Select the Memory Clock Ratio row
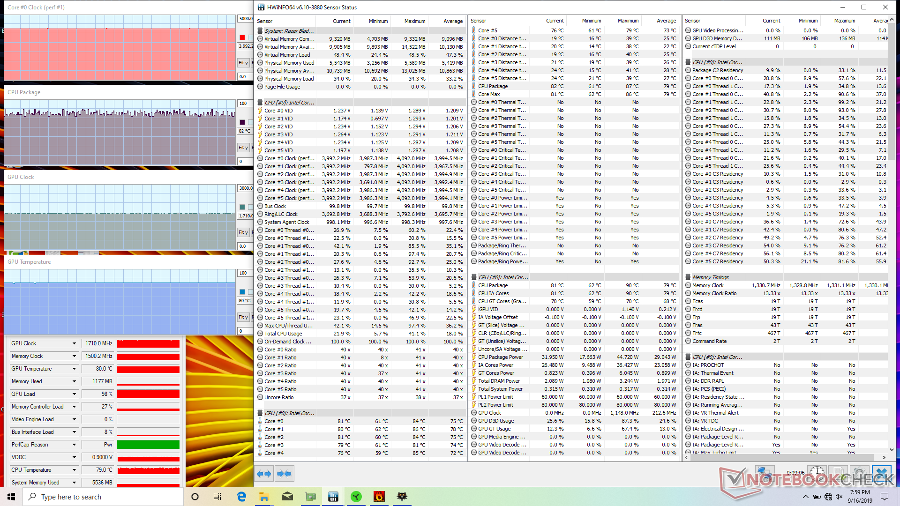This screenshot has height=506, width=900. pyautogui.click(x=786, y=293)
